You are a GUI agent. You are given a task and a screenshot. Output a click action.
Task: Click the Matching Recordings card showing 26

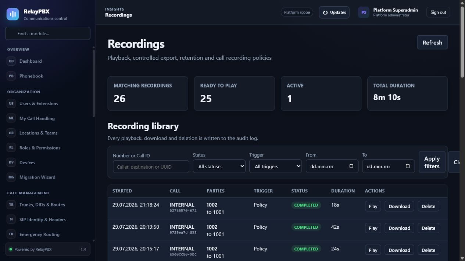[x=148, y=93]
